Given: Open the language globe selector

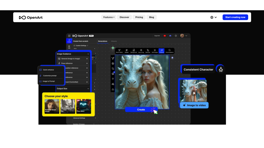Looking at the screenshot, I should (x=213, y=17).
